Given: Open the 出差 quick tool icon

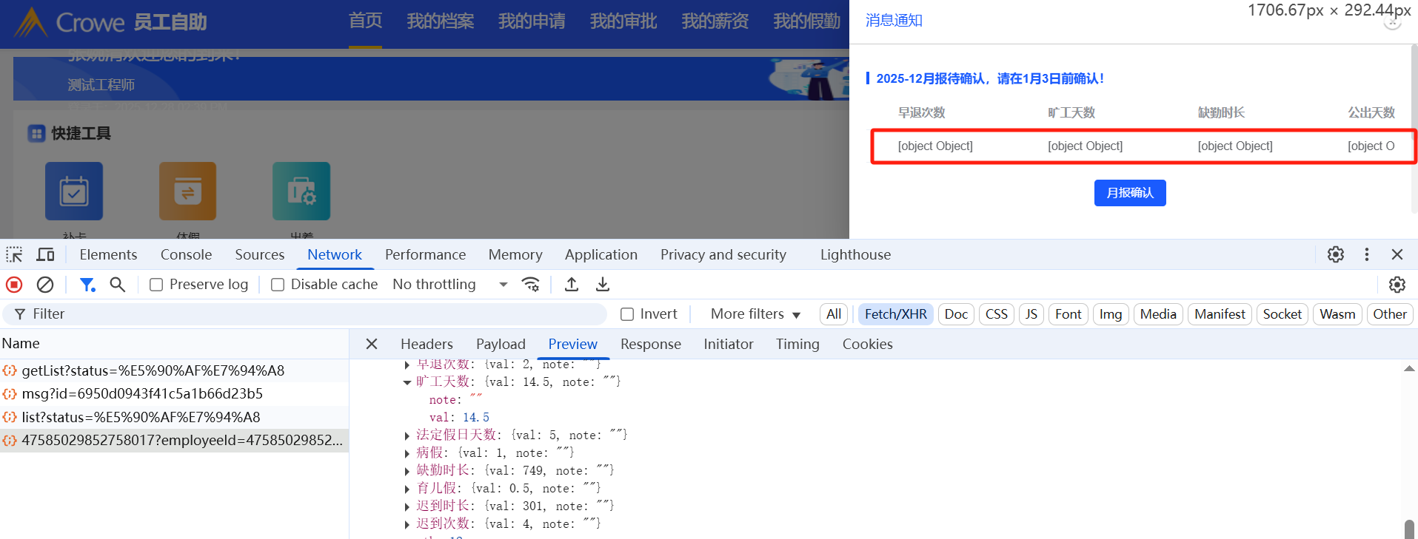Looking at the screenshot, I should tap(301, 191).
